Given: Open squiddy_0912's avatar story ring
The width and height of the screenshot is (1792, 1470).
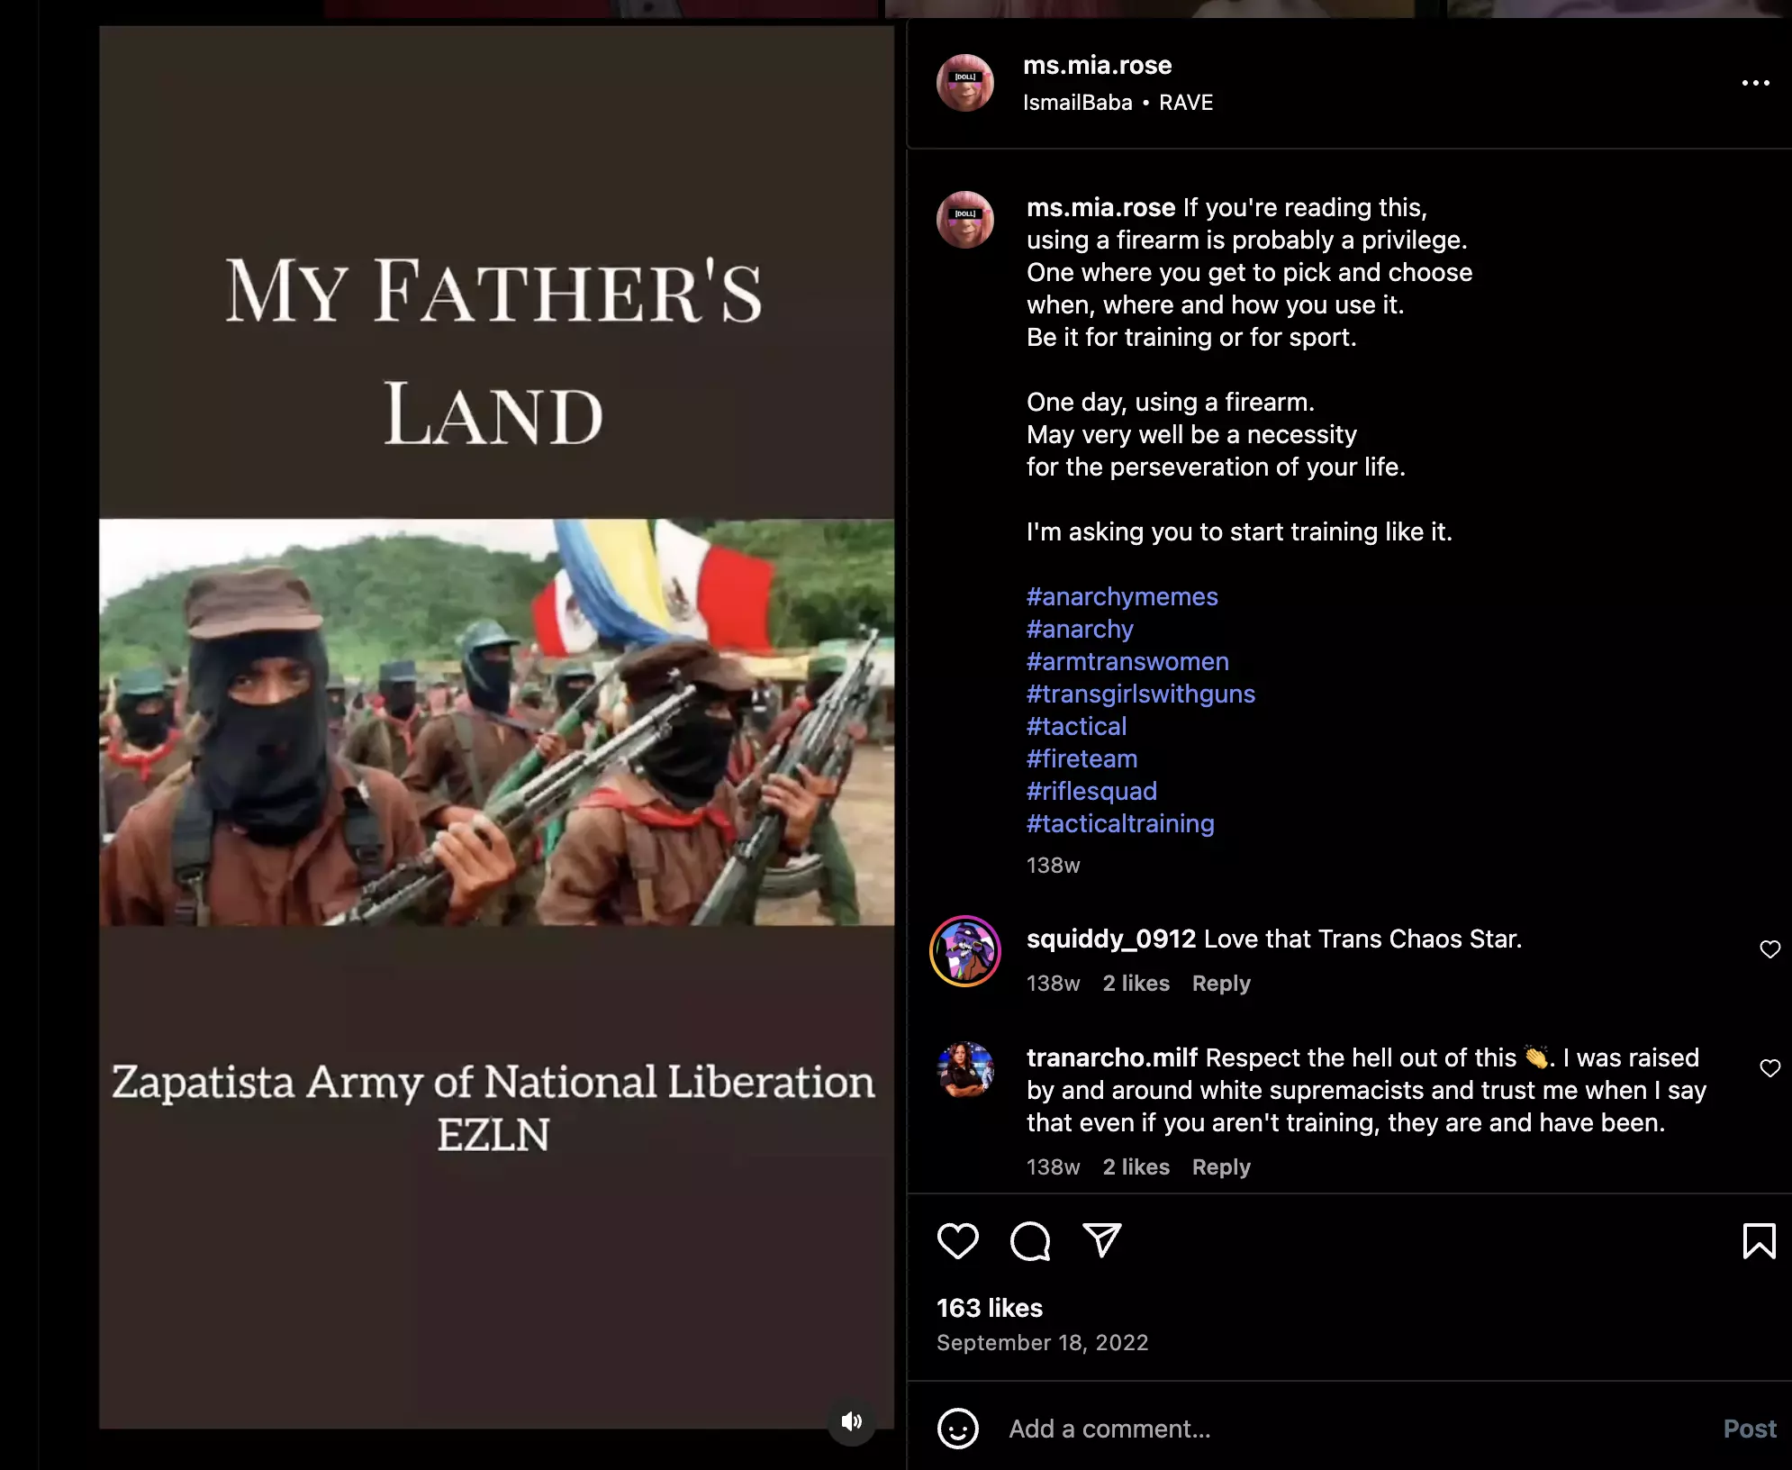Looking at the screenshot, I should click(x=965, y=951).
